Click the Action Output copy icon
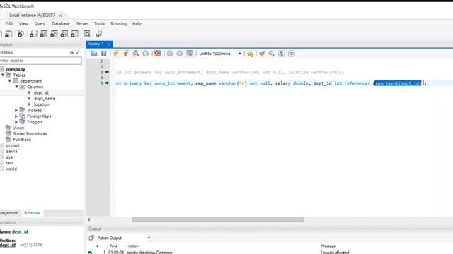This screenshot has width=453, height=254. coord(91,238)
